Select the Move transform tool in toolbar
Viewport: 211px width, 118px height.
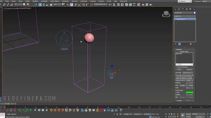pos(40,5)
